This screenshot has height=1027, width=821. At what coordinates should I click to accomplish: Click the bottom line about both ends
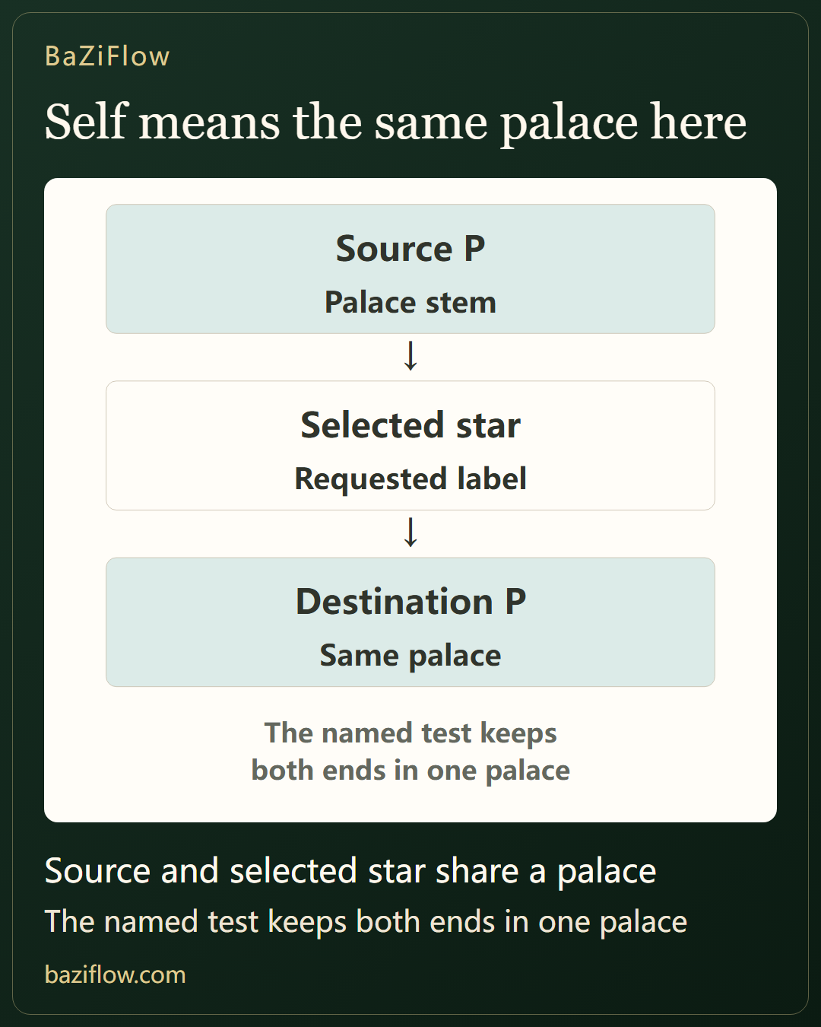click(x=366, y=922)
